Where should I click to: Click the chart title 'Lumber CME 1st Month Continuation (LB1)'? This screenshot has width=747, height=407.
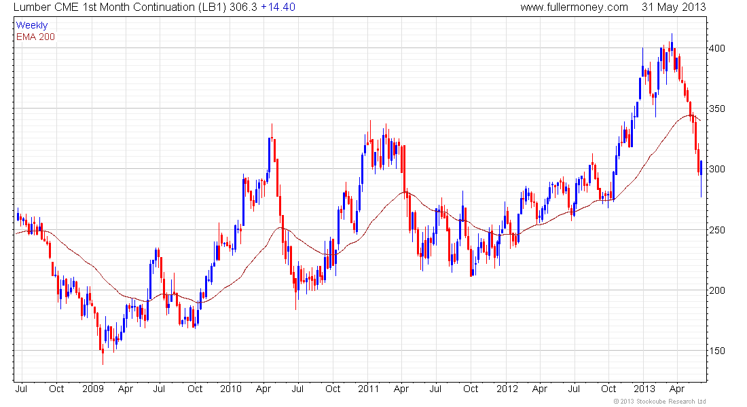click(x=120, y=7)
